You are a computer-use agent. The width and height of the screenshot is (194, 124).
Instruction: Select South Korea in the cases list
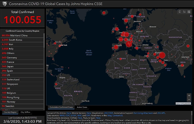14,40
